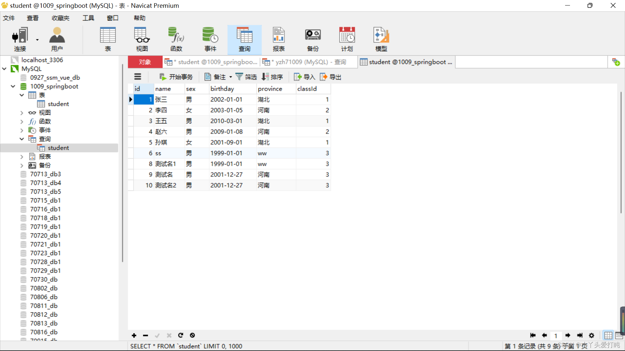The image size is (625, 351).
Task: Open the 收藏夹 menu
Action: point(61,18)
